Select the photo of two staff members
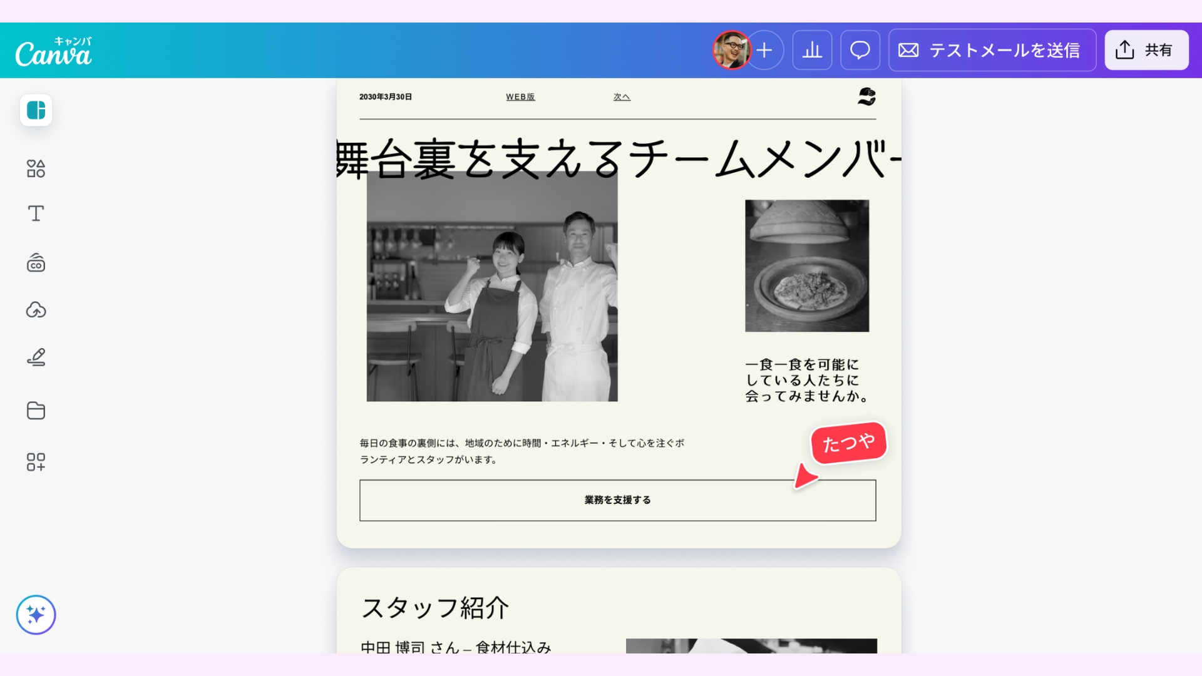 coord(492,287)
